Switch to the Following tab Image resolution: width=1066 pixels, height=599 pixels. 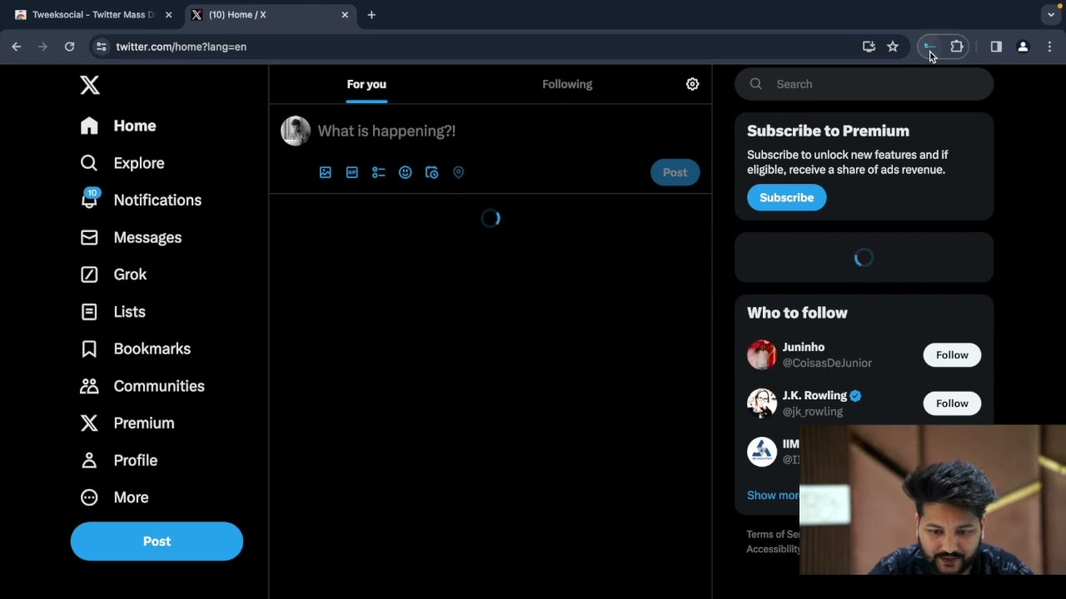tap(567, 84)
